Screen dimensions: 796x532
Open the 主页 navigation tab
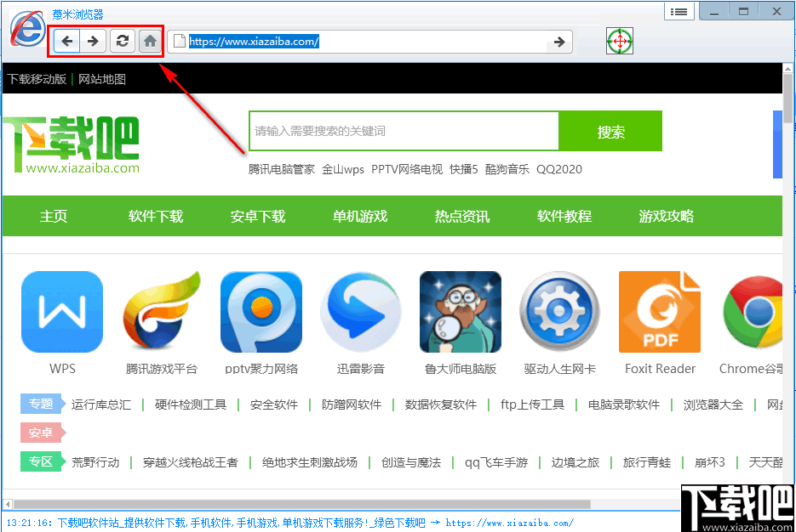coord(54,217)
